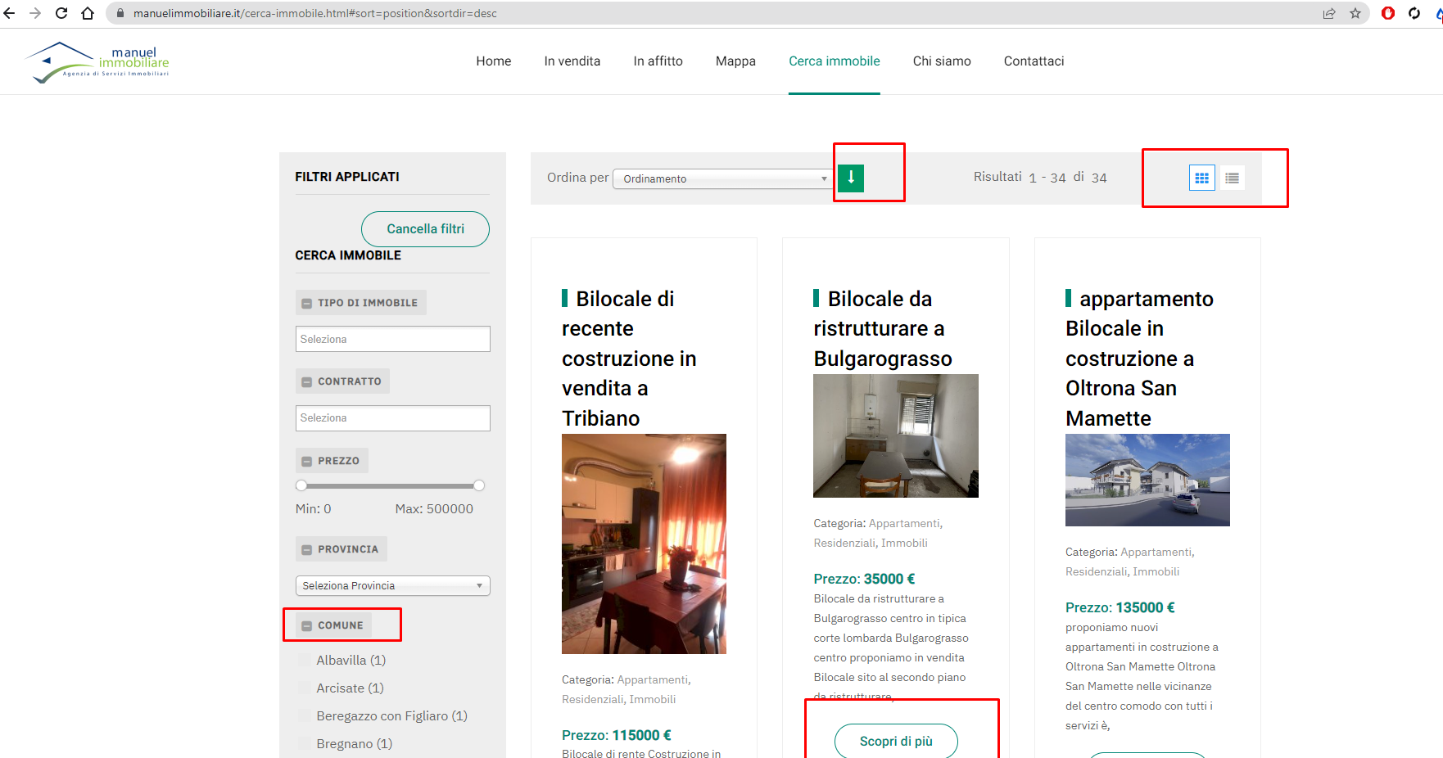Screen dimensions: 1443x758
Task: Click the 'Prezzo: 115000 €' text
Action: pos(617,736)
